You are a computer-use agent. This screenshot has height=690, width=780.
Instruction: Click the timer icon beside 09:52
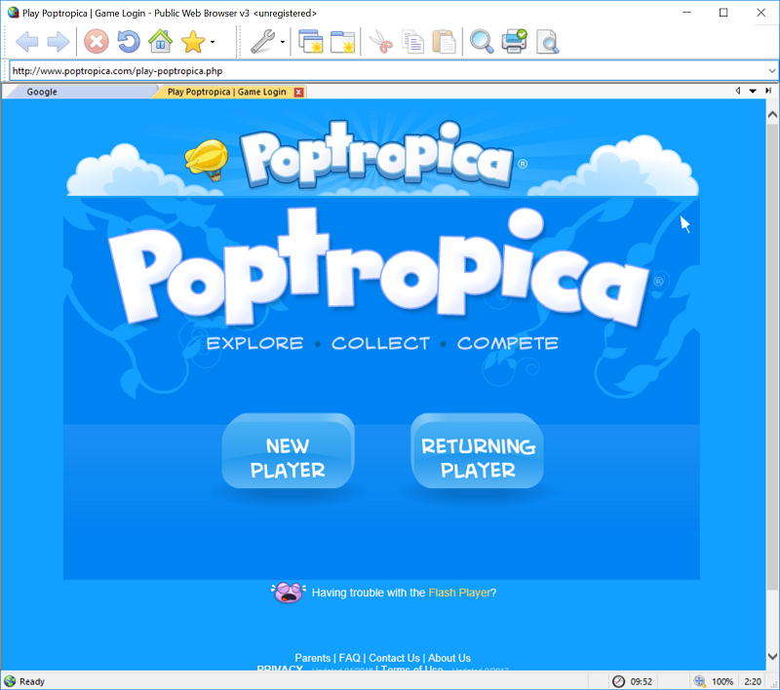[x=618, y=681]
